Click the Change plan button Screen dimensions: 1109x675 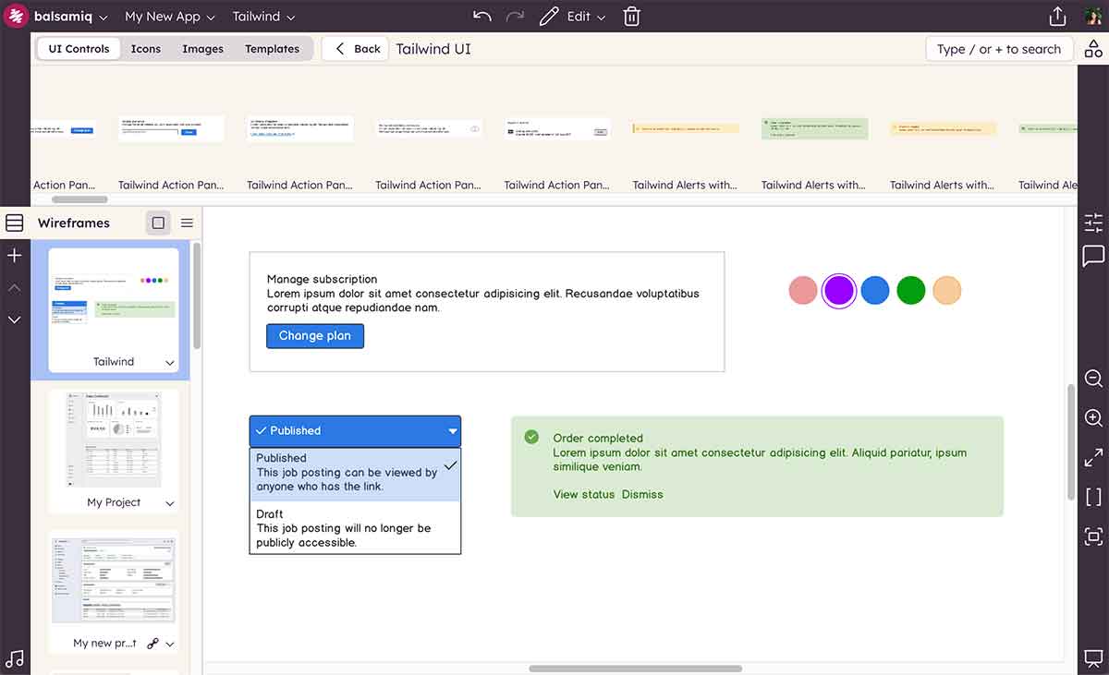pyautogui.click(x=314, y=335)
